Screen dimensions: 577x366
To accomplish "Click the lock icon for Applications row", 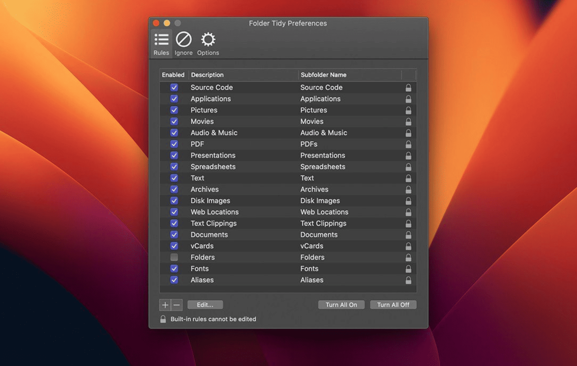I will 408,99.
